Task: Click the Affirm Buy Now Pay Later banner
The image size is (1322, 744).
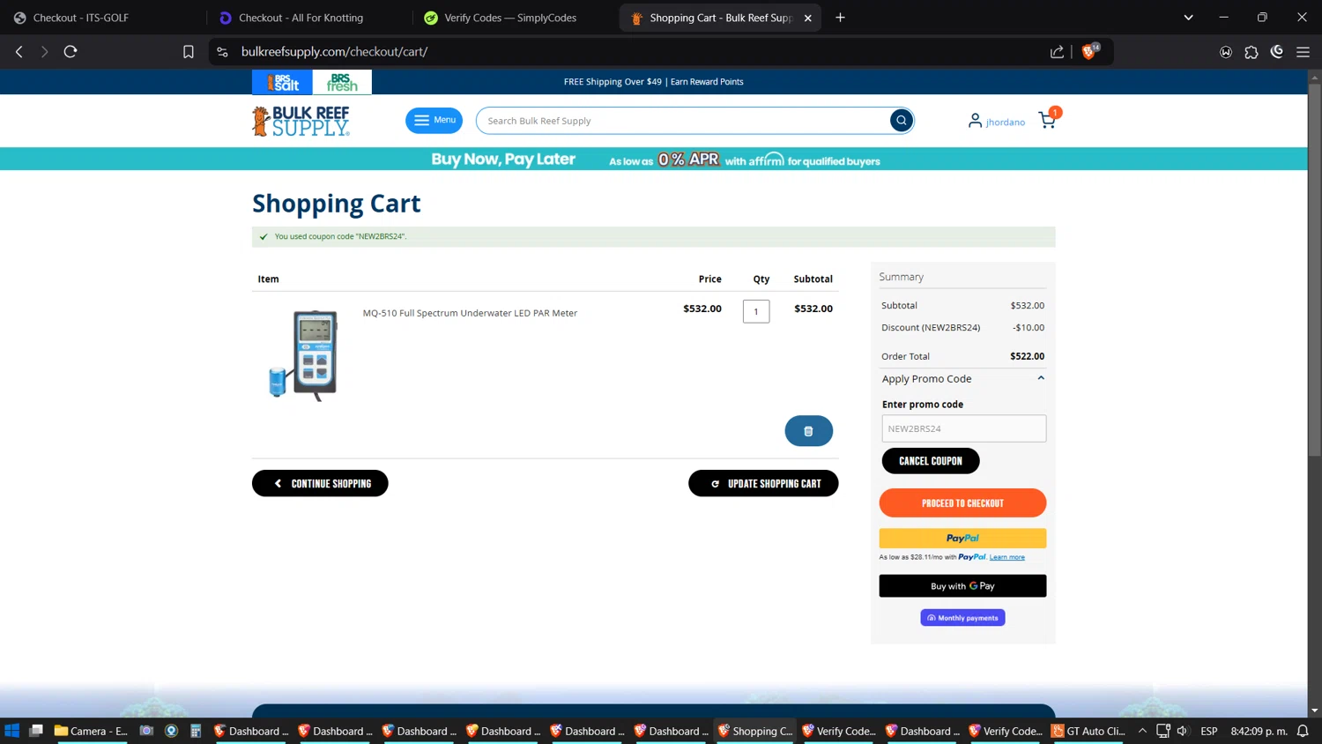Action: (654, 160)
